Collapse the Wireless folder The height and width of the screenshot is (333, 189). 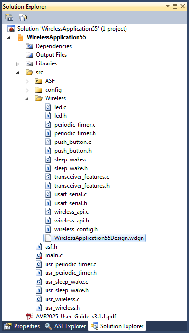point(27,99)
